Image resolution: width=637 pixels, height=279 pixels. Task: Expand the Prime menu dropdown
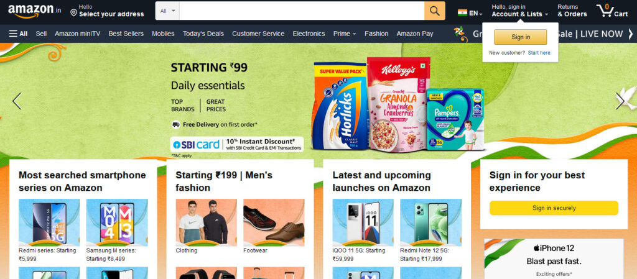345,34
